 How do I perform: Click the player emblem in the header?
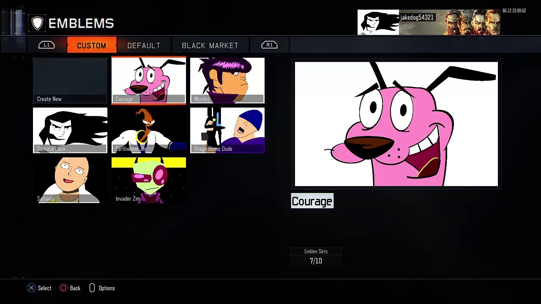coord(378,22)
